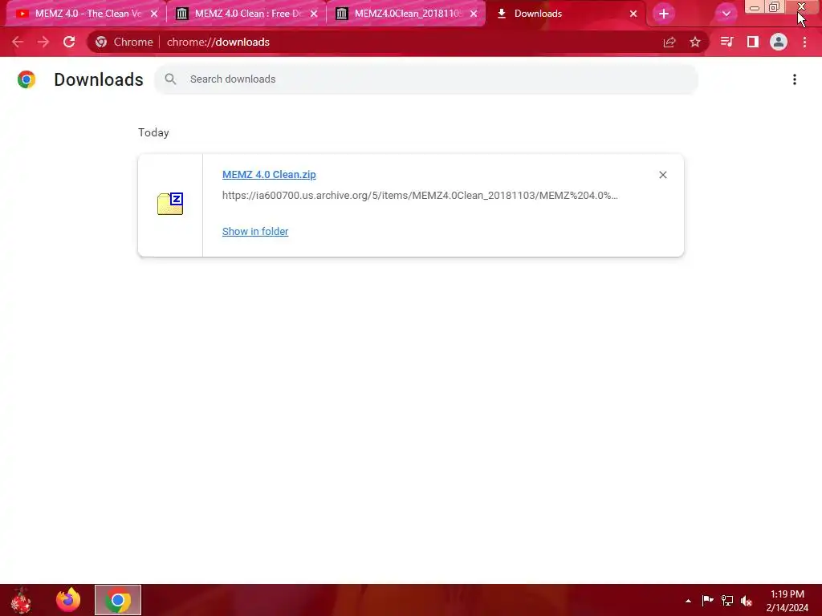Remove MEMZ 4.0 Clean.zip from list
The image size is (822, 616).
(663, 175)
